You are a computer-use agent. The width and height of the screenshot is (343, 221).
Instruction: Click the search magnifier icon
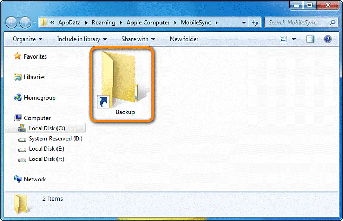(x=332, y=23)
